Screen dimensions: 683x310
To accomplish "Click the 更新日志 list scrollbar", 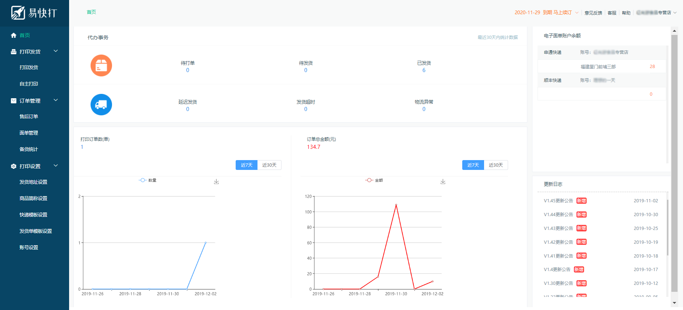I will 668,227.
